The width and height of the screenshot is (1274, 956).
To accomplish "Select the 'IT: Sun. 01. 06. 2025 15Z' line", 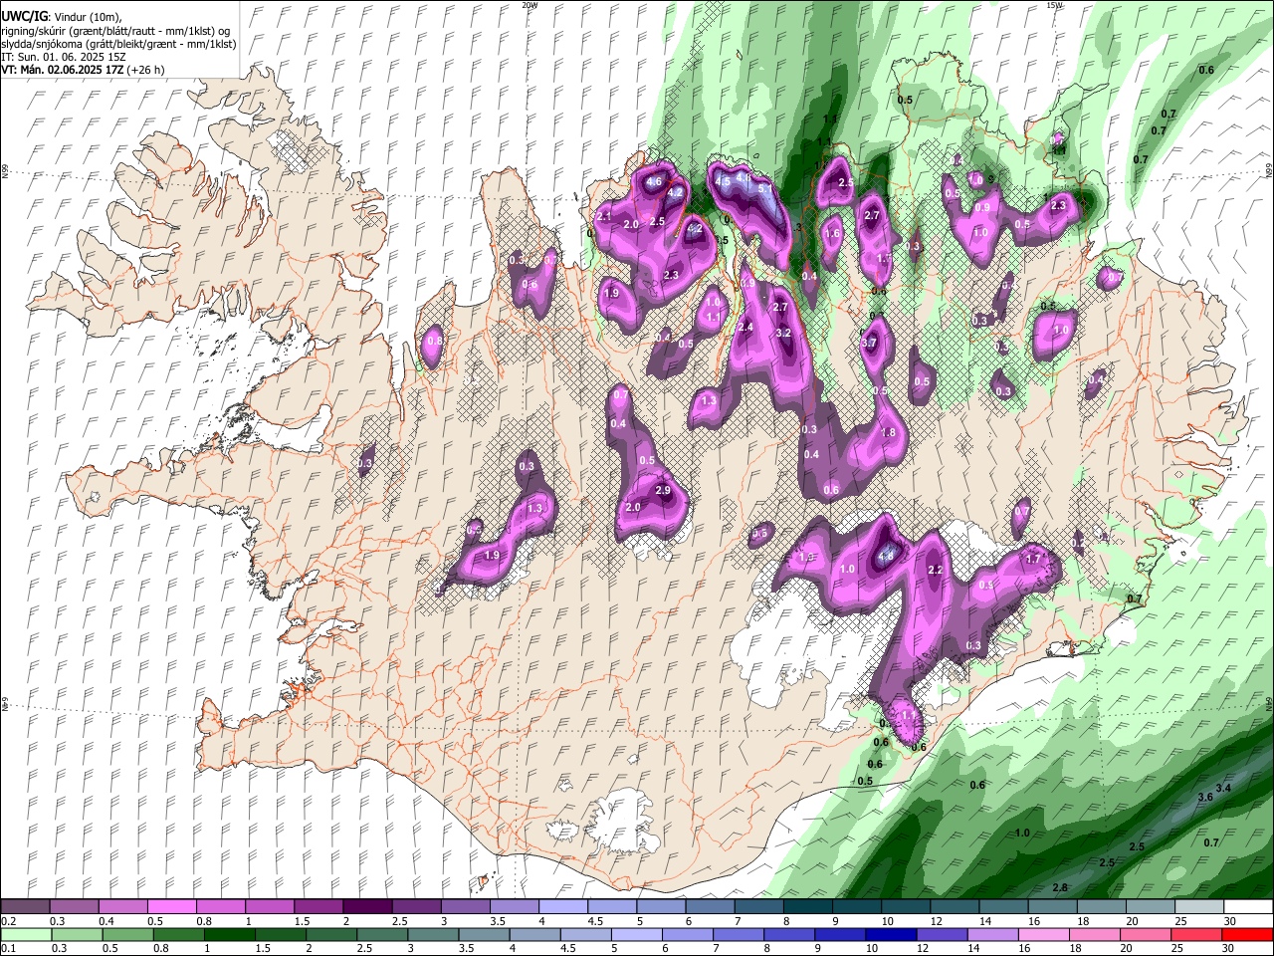I will [65, 57].
